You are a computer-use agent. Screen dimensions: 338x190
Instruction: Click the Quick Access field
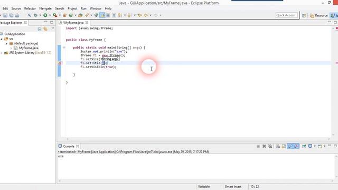point(286,15)
